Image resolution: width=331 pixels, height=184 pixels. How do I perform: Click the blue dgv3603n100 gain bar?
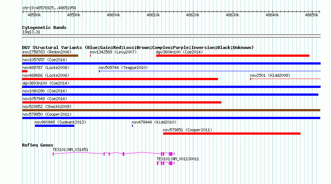click(x=171, y=87)
